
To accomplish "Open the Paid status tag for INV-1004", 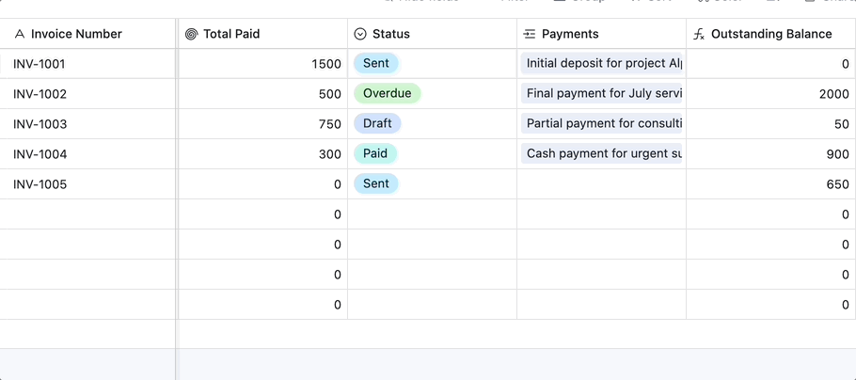I will (x=375, y=154).
